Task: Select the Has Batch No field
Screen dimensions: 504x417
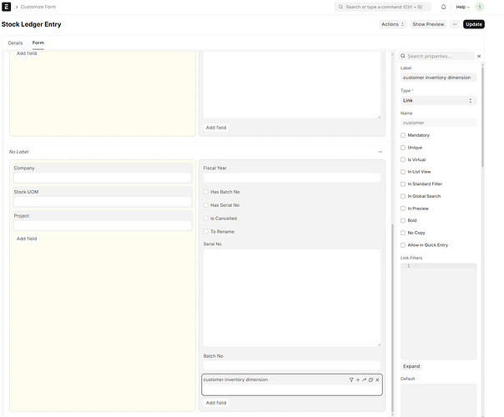Action: (x=292, y=192)
